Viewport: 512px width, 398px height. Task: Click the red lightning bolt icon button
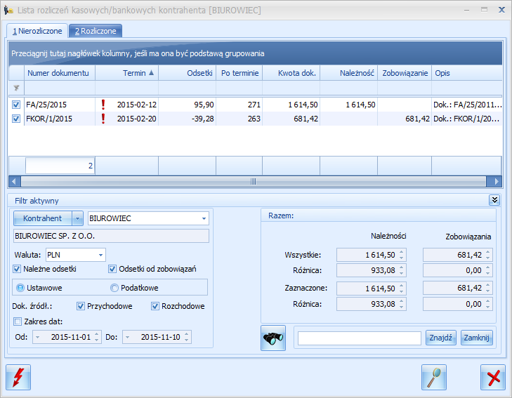18,377
